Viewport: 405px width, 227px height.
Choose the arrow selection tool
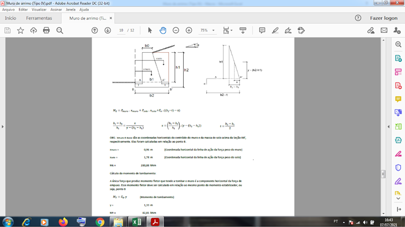[x=150, y=30]
